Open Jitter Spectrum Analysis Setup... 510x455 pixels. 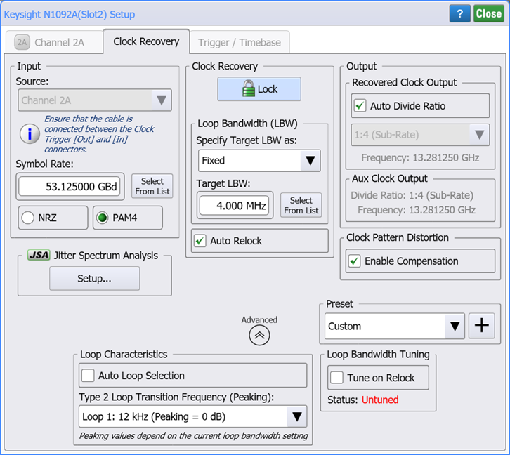(x=95, y=278)
